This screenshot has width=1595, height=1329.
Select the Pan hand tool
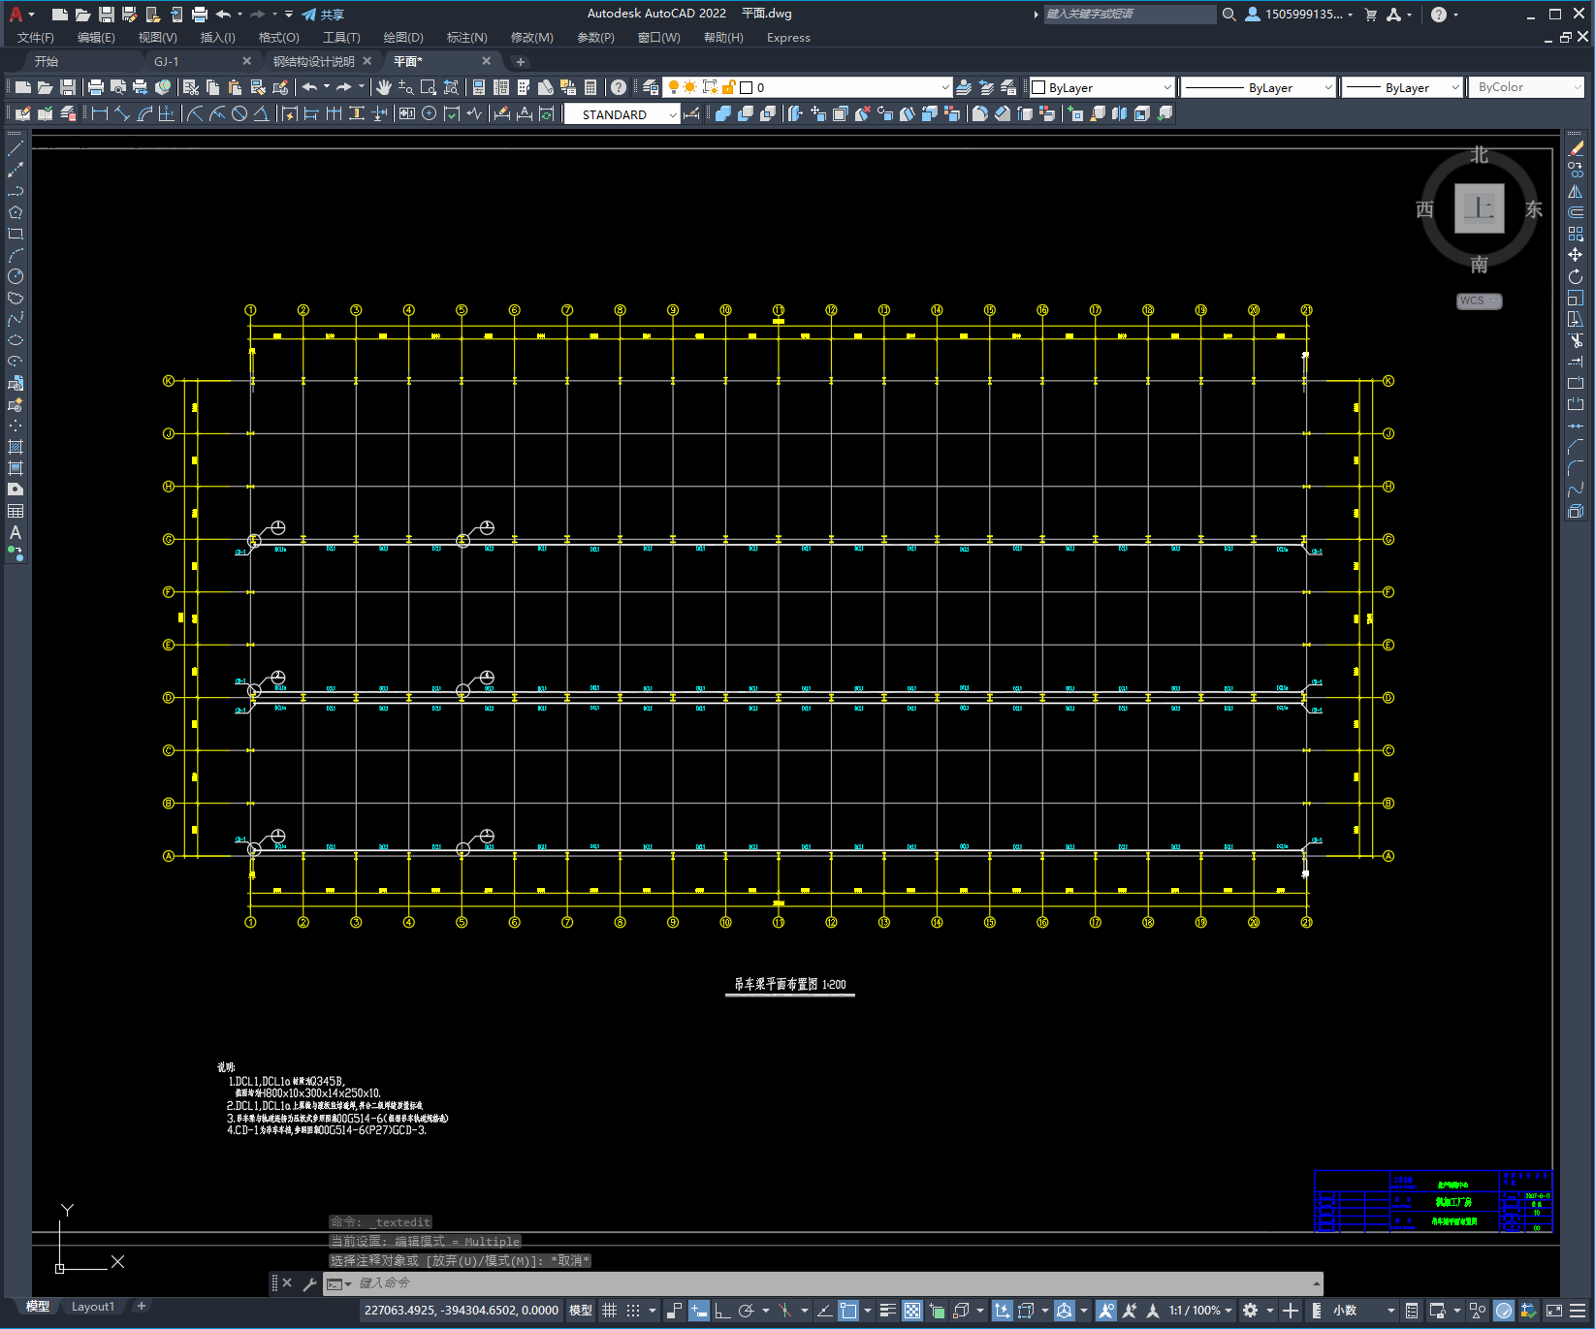(384, 87)
